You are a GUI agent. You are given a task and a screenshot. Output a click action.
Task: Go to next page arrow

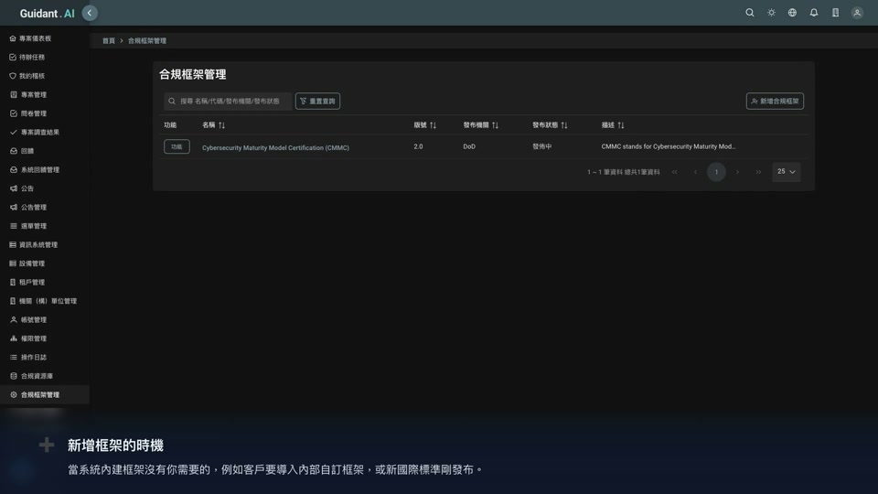coord(737,172)
